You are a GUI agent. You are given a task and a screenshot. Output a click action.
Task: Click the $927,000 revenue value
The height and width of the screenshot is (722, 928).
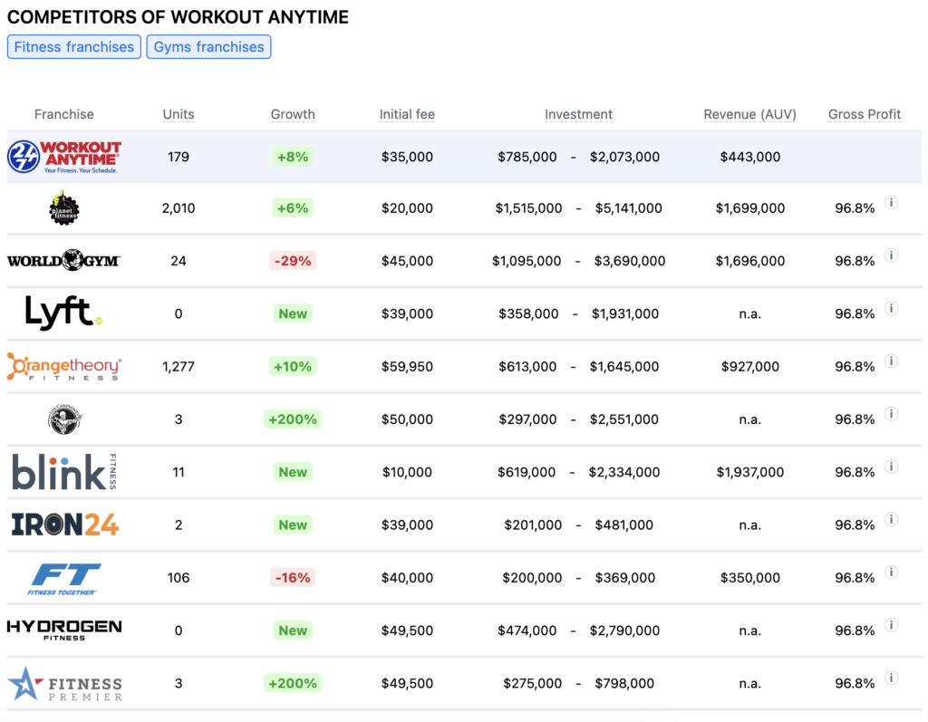749,367
